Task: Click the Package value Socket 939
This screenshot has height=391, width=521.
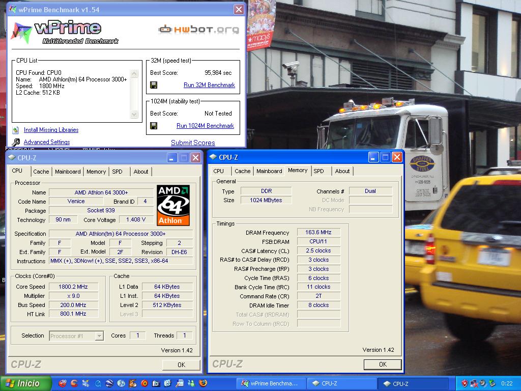Action: click(101, 210)
